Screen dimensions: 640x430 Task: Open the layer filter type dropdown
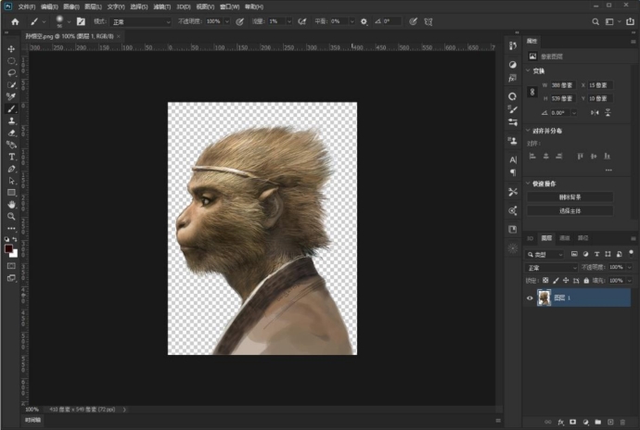pos(544,255)
